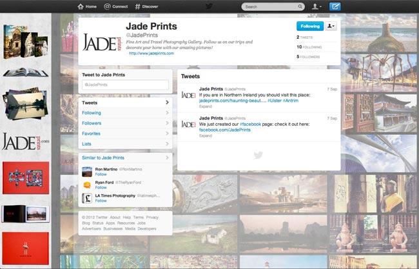Follow Ryan Ford
The width and height of the screenshot is (419, 269).
(101, 188)
